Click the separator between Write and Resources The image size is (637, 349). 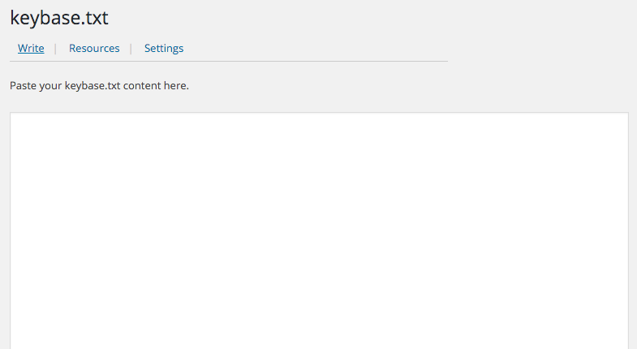pos(55,49)
